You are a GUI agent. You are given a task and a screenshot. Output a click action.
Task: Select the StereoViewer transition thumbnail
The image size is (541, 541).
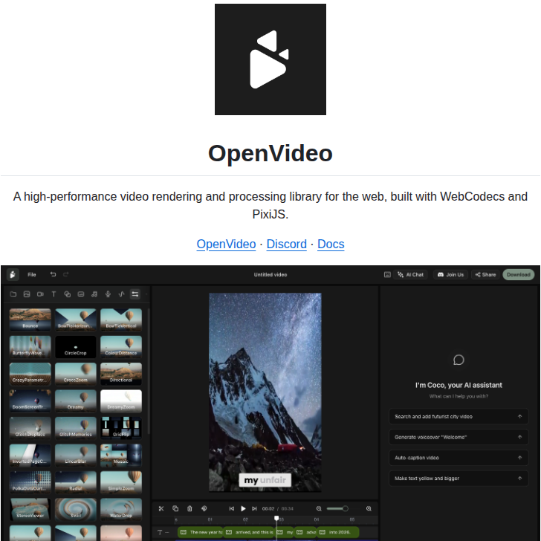click(x=30, y=509)
